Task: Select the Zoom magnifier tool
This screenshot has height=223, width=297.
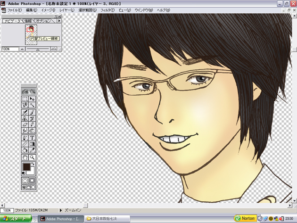Action: pos(32,157)
